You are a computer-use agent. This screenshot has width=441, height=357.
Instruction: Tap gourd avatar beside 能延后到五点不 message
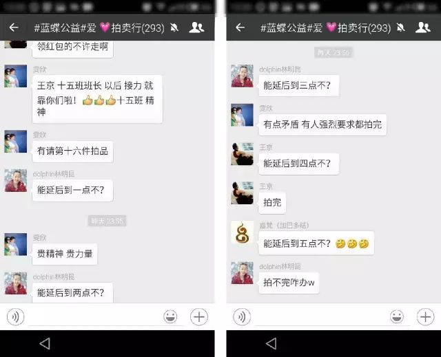[242, 232]
